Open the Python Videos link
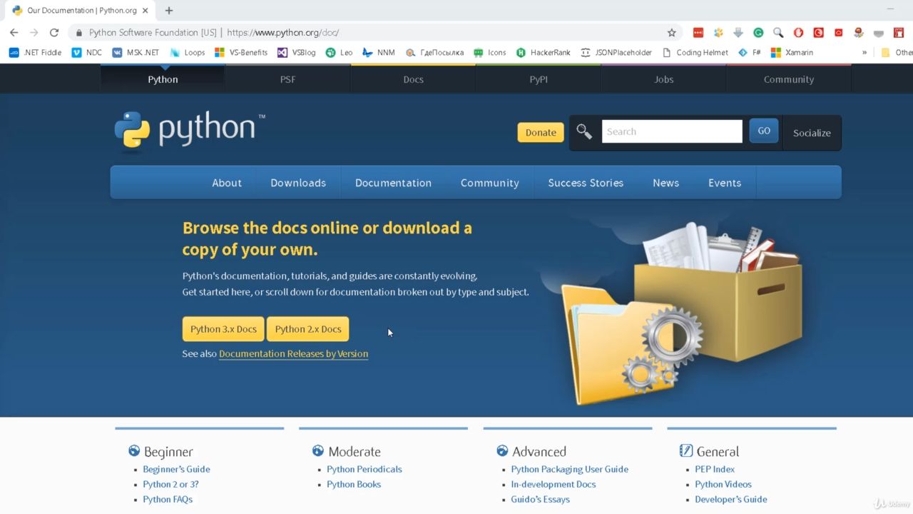913x514 pixels. (723, 484)
